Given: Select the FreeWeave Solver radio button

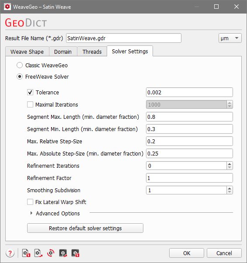Looking at the screenshot, I should pyautogui.click(x=20, y=76).
